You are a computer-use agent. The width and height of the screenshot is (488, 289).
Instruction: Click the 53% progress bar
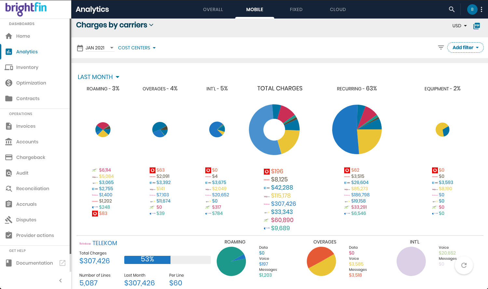click(x=167, y=259)
